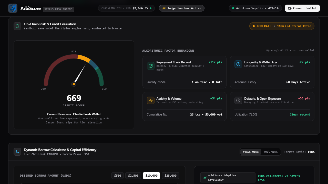
Task: Click the Longevity & Wallet Age clock icon
Action: point(238,64)
